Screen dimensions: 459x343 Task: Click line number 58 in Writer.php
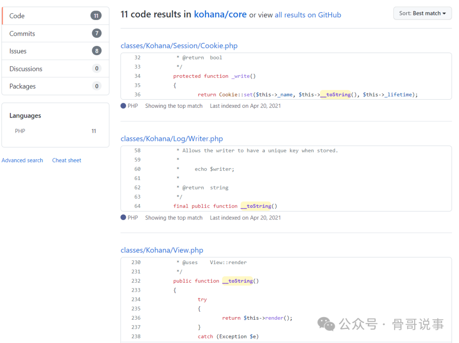click(137, 151)
